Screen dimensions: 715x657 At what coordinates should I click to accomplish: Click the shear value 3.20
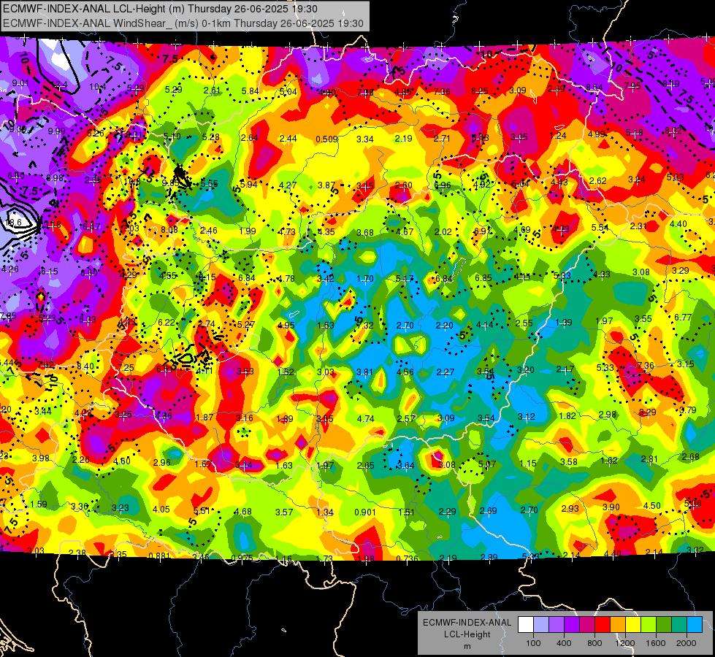(x=525, y=370)
